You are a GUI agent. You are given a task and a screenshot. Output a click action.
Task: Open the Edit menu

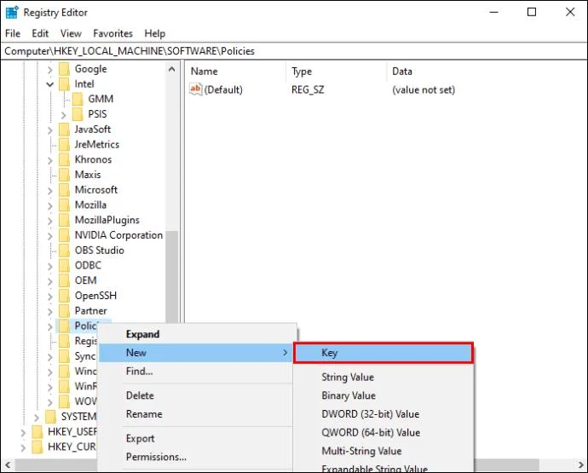[40, 33]
